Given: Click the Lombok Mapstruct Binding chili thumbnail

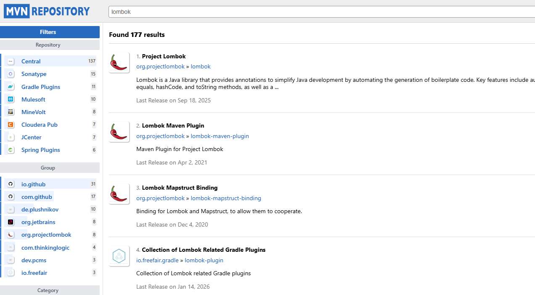Looking at the screenshot, I should coord(119,194).
